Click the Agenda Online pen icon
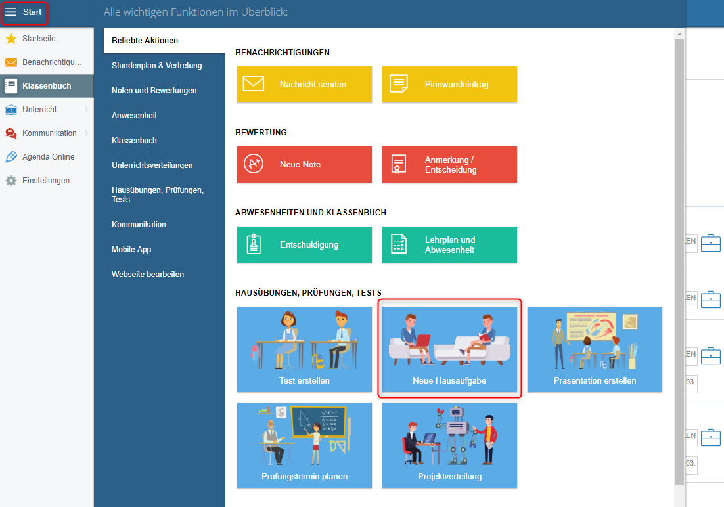724x507 pixels. (11, 157)
